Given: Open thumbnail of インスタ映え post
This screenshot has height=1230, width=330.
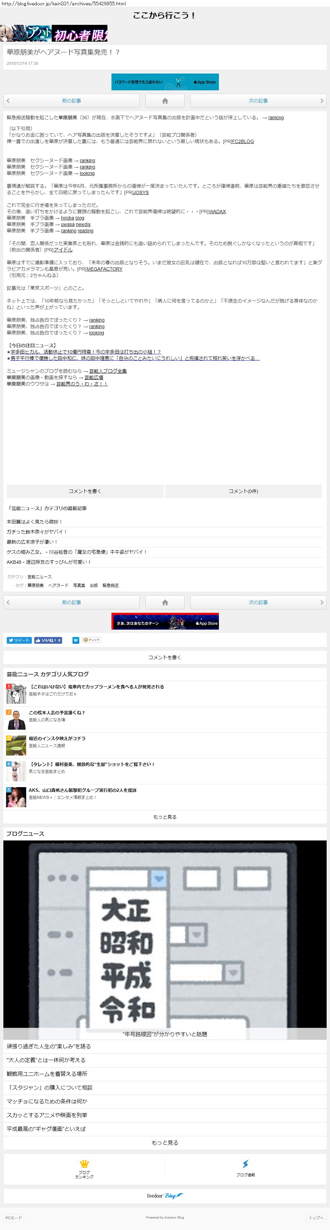Looking at the screenshot, I should click(16, 745).
